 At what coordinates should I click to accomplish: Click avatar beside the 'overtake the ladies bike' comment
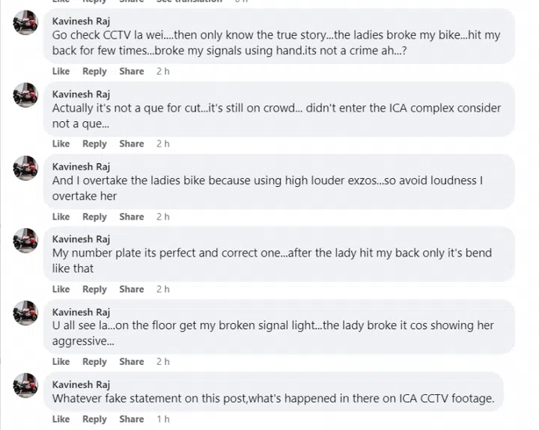pyautogui.click(x=25, y=168)
